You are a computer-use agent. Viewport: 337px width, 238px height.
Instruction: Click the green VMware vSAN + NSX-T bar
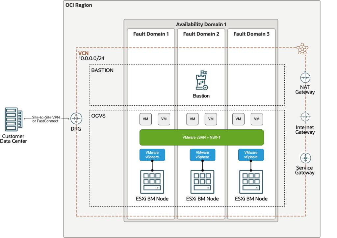pos(202,137)
